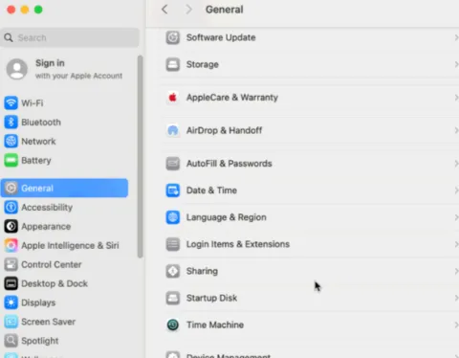Image resolution: width=459 pixels, height=358 pixels.
Task: Expand Date & Time row chevron
Action: tap(456, 190)
